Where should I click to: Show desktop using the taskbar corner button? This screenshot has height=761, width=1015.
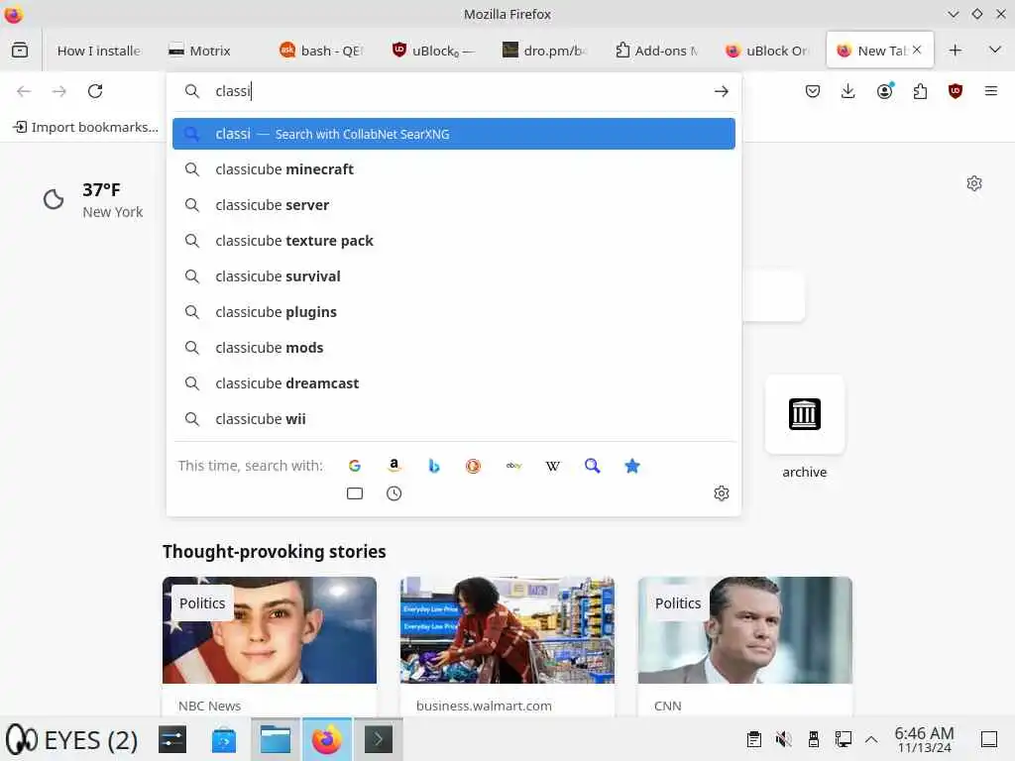pyautogui.click(x=989, y=739)
